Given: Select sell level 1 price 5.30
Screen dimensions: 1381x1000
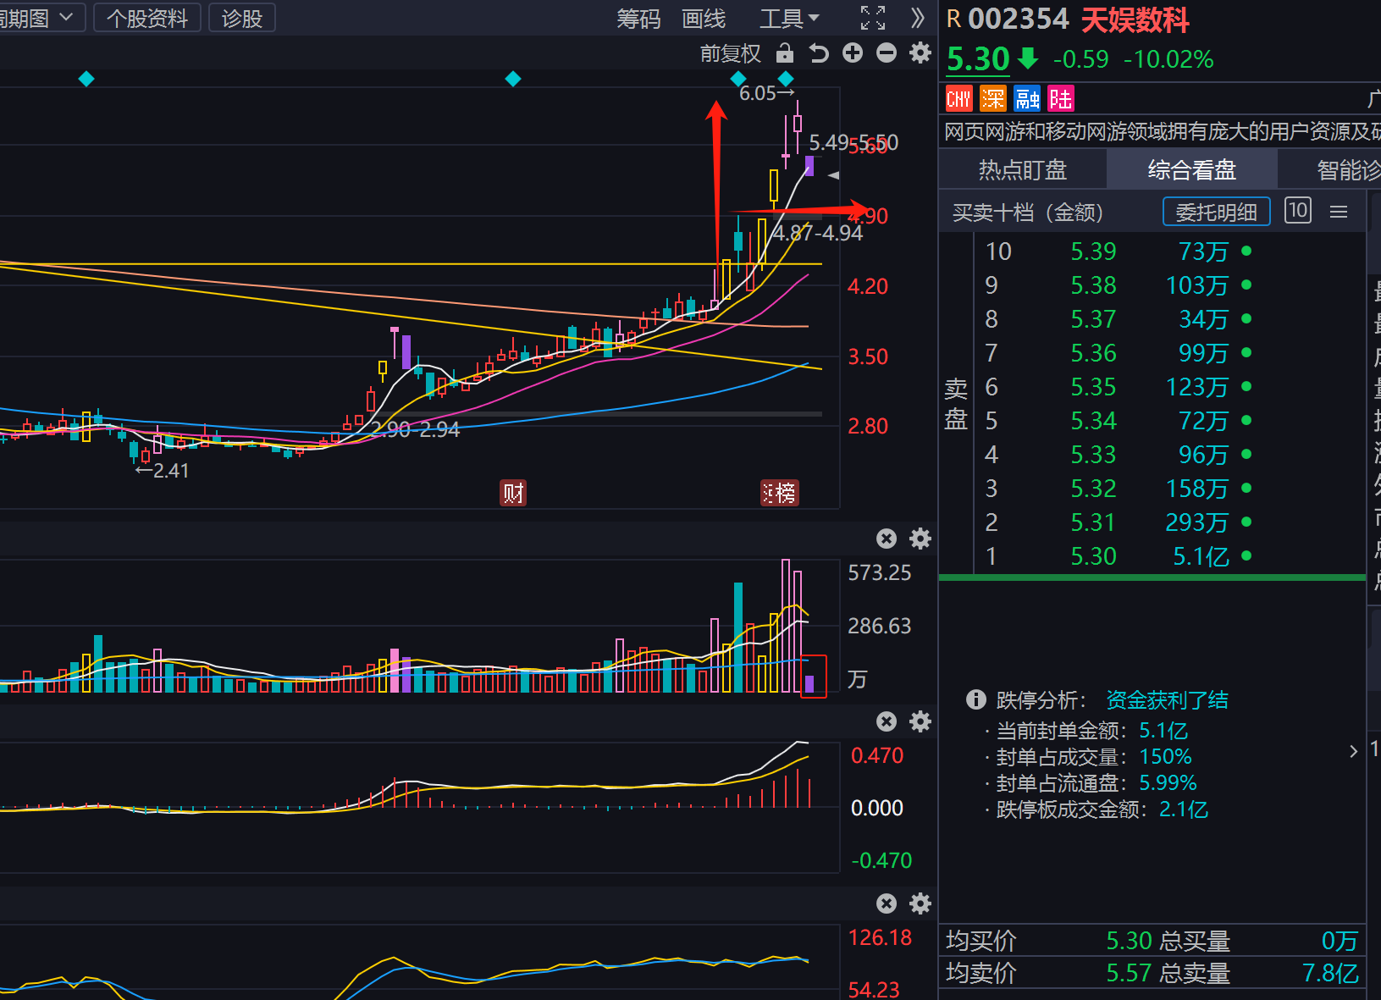Looking at the screenshot, I should pos(1093,556).
